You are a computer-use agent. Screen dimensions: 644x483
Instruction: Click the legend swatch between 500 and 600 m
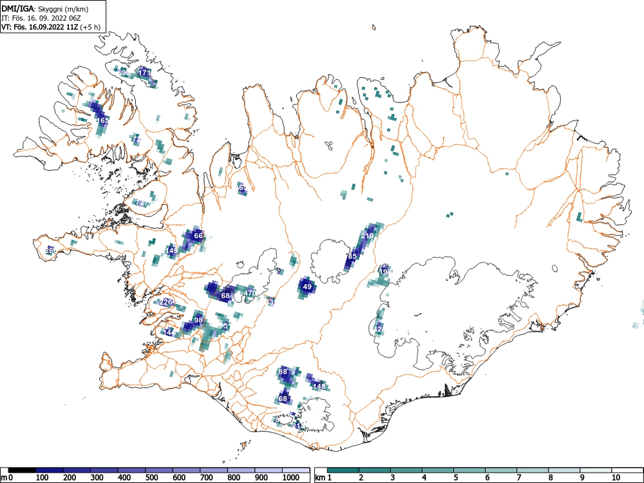tap(159, 470)
